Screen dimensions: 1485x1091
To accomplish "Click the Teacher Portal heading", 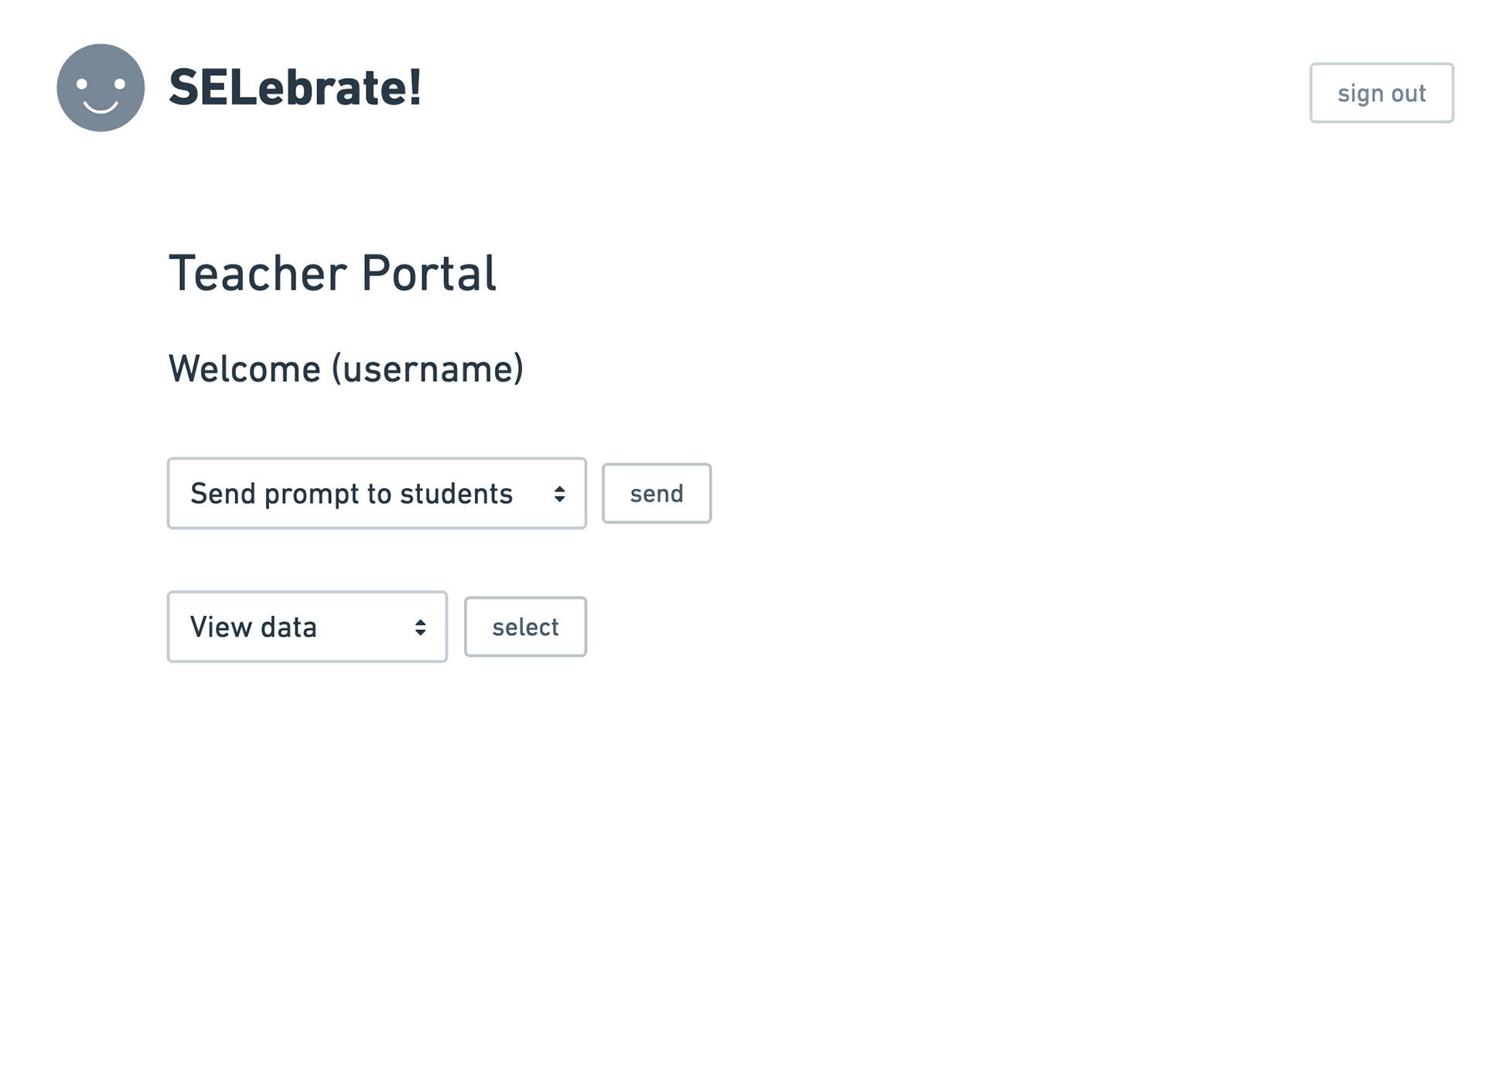I will (x=332, y=273).
